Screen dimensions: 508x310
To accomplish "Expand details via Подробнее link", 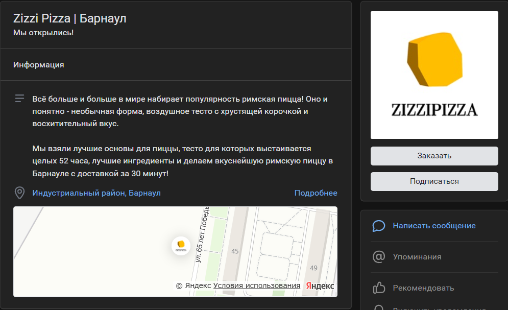I will tap(316, 193).
